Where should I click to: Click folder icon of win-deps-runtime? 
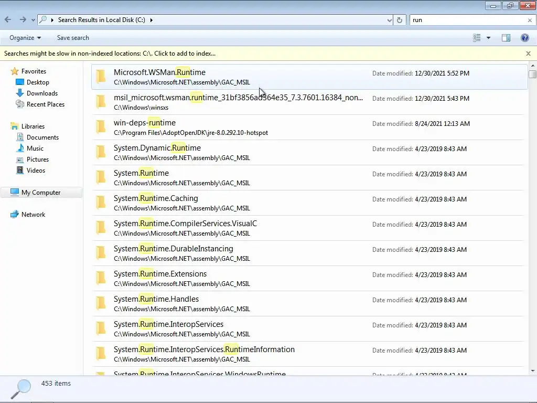[x=101, y=127]
